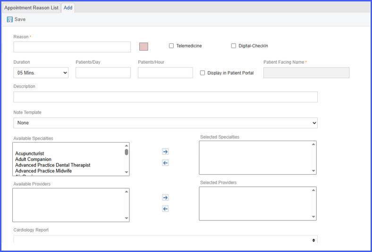Move specialty to Selected Specialties with right arrow
Screen dimensions: 372x252
coord(165,151)
